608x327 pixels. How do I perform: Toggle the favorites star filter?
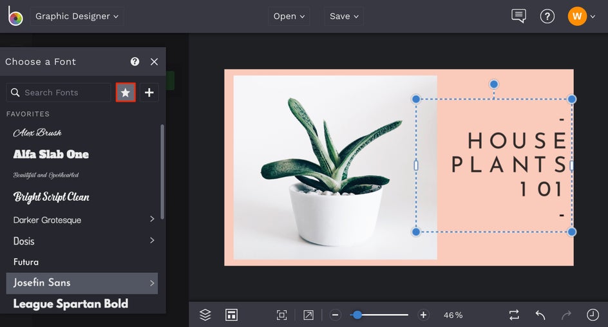126,93
